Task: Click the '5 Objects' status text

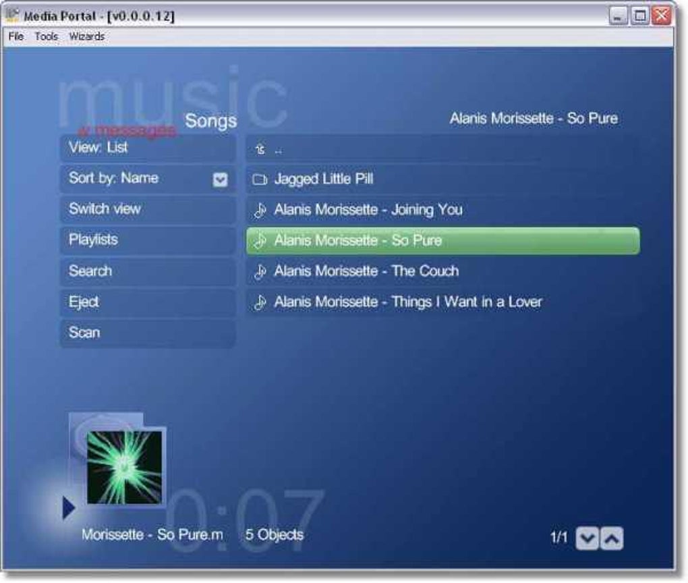Action: (275, 534)
